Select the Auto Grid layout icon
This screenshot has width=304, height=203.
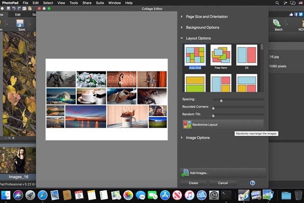[195, 55]
